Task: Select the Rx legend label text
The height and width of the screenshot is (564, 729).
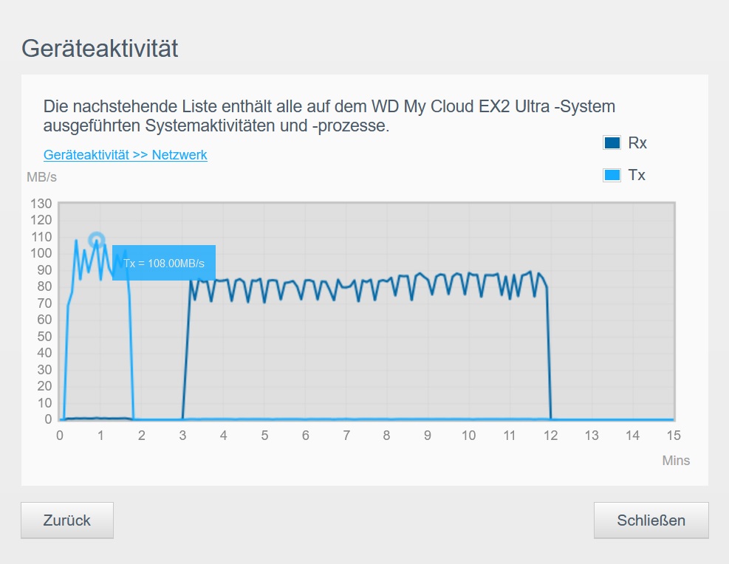Action: click(637, 143)
